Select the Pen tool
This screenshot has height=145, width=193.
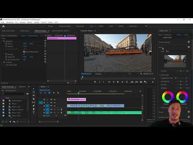click(x=34, y=106)
